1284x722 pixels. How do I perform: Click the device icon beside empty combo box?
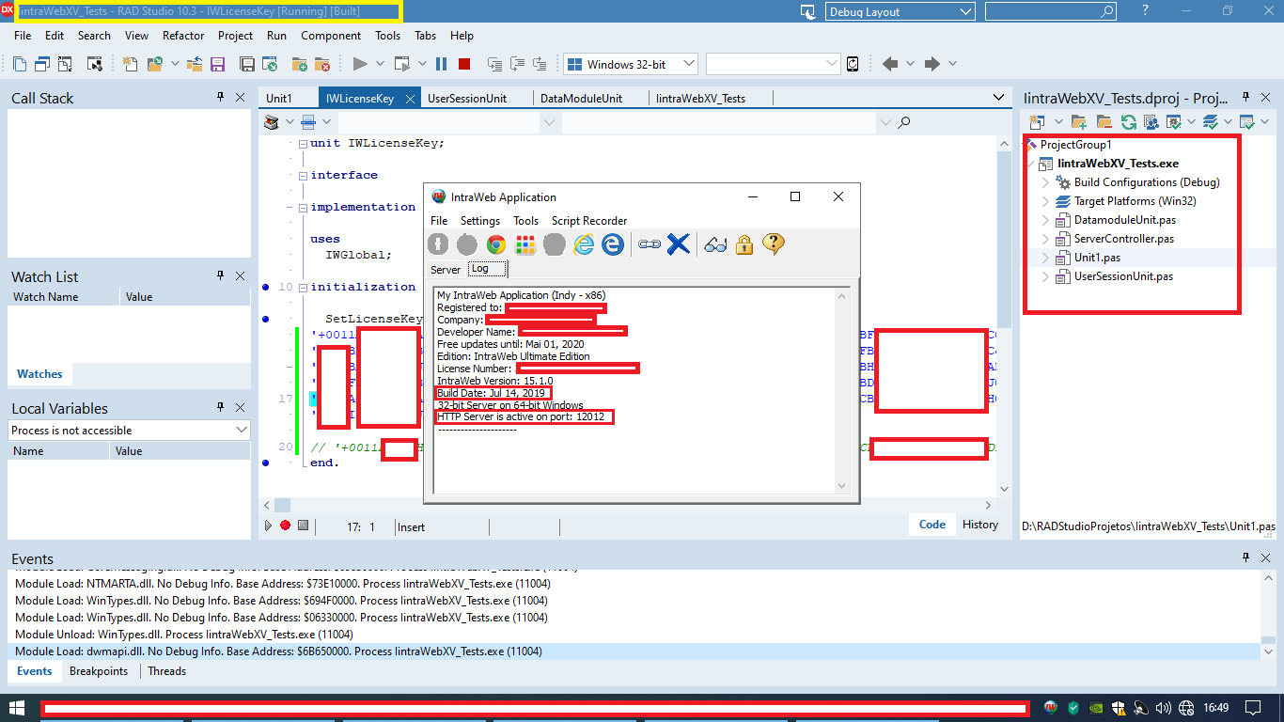tap(853, 64)
